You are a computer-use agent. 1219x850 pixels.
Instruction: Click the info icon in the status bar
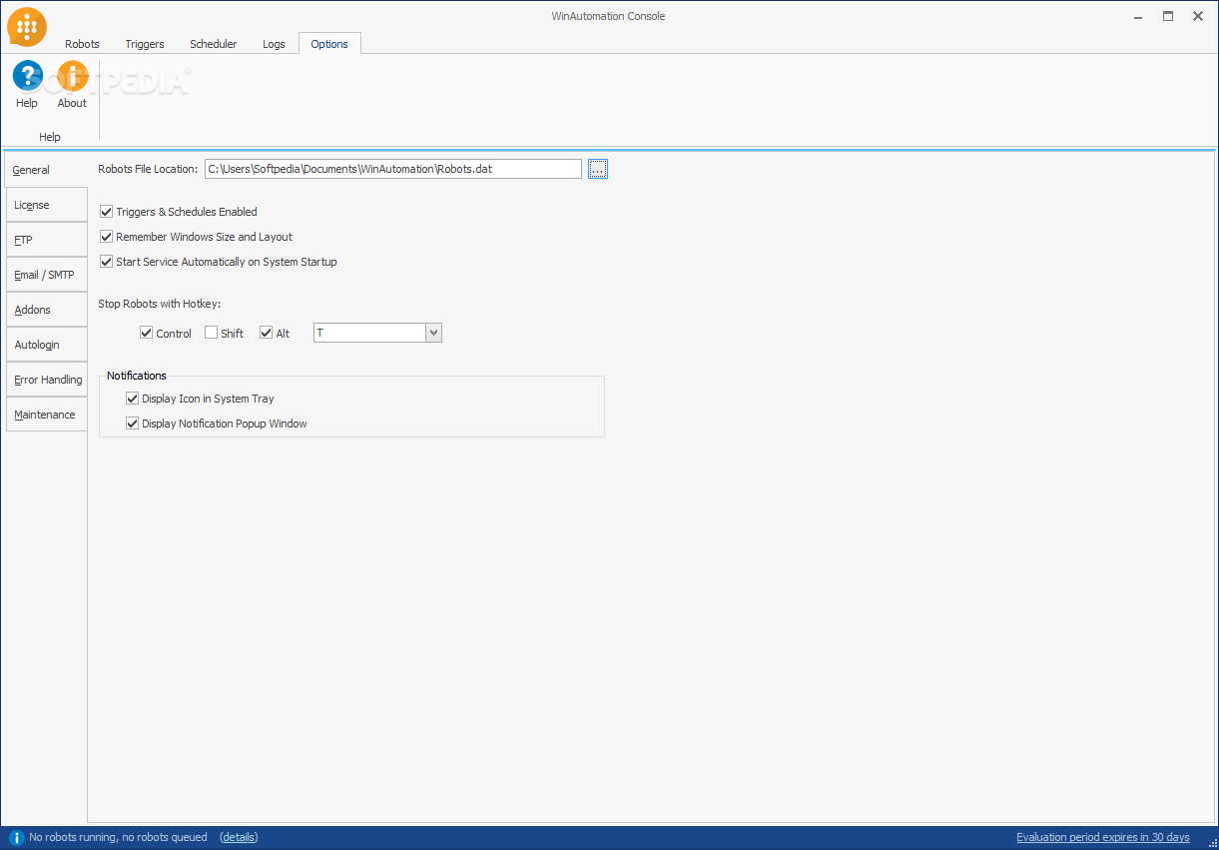(16, 837)
